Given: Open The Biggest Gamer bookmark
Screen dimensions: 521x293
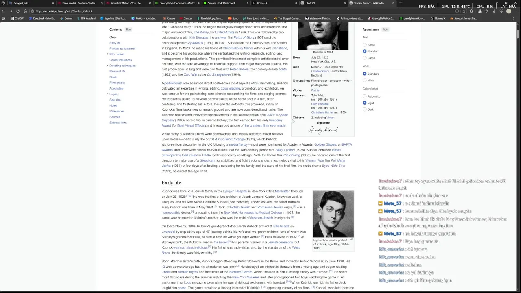Looking at the screenshot, I should point(287,18).
